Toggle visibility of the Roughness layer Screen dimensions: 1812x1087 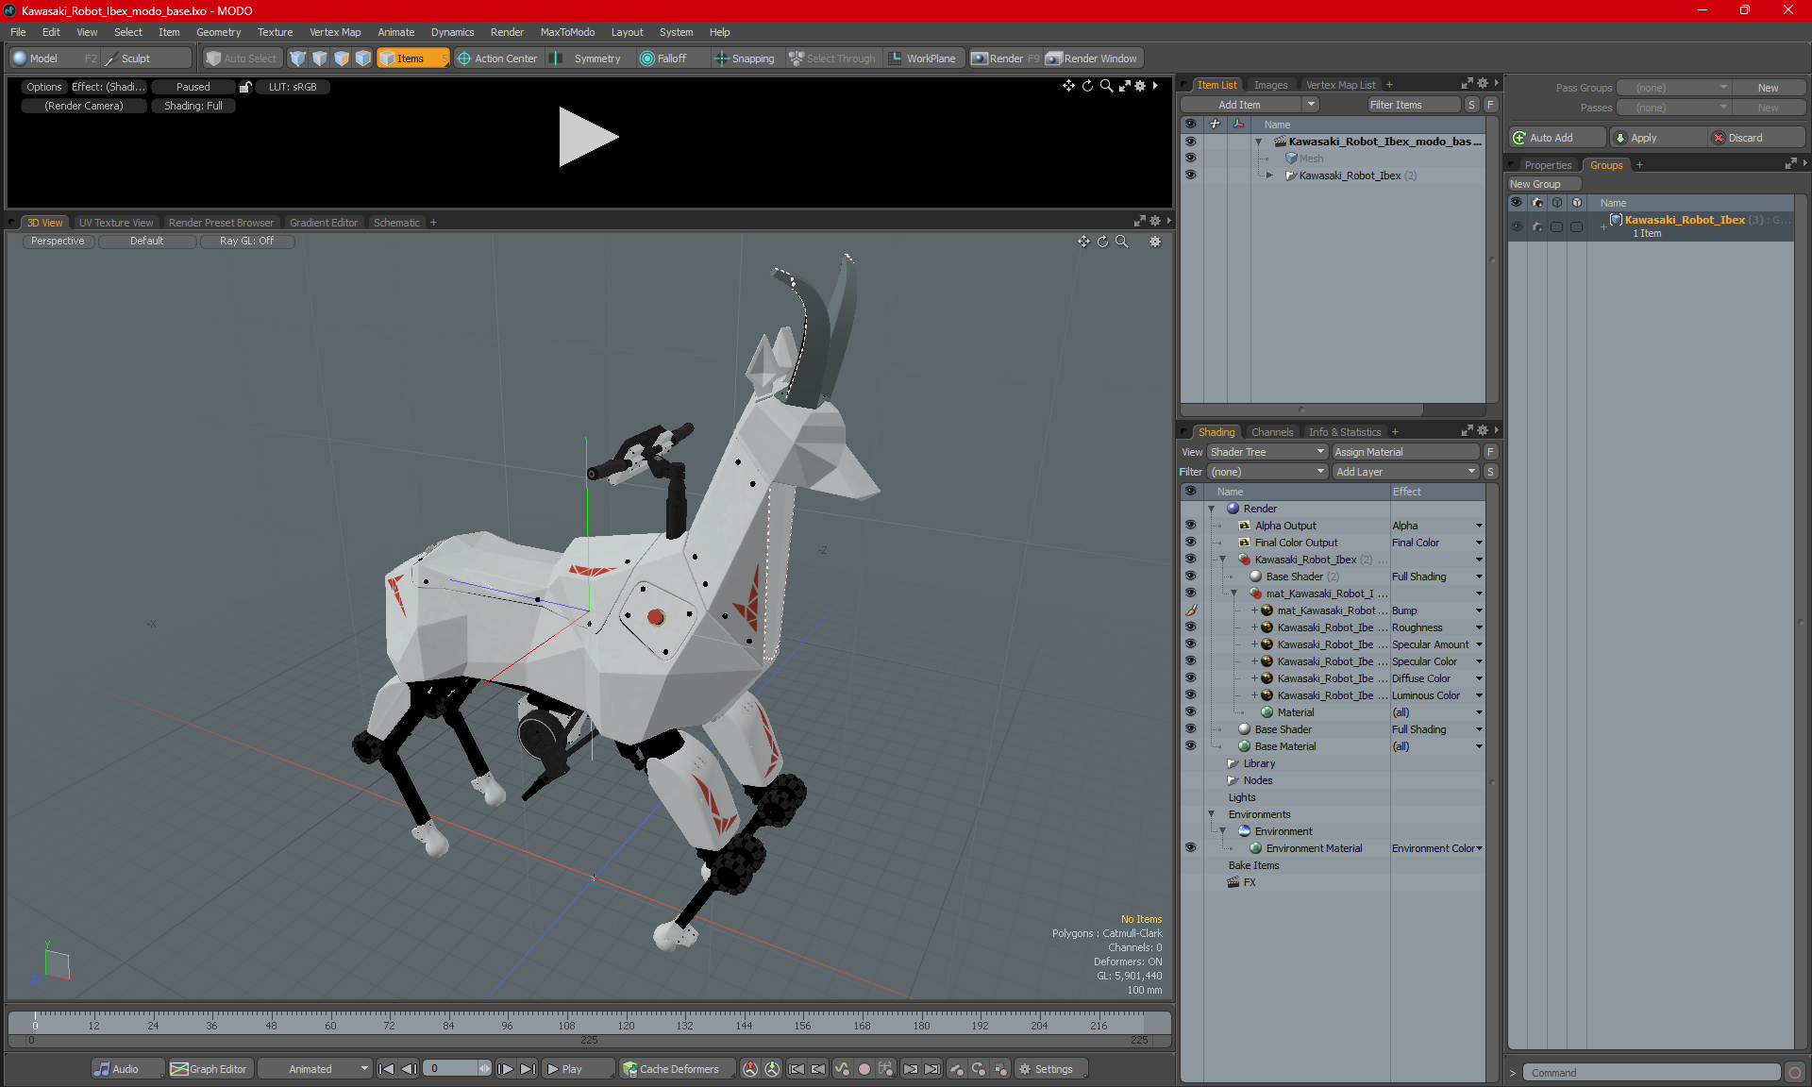pos(1190,627)
